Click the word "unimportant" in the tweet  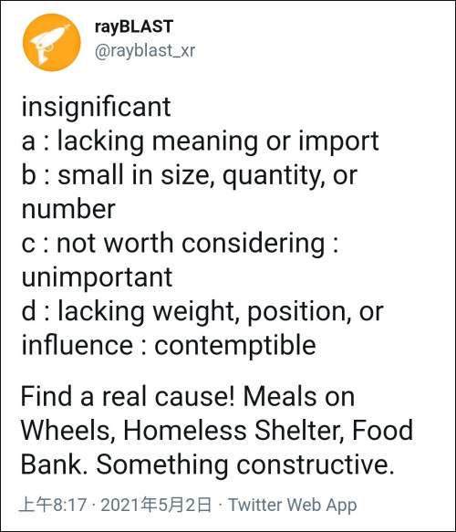(97, 278)
